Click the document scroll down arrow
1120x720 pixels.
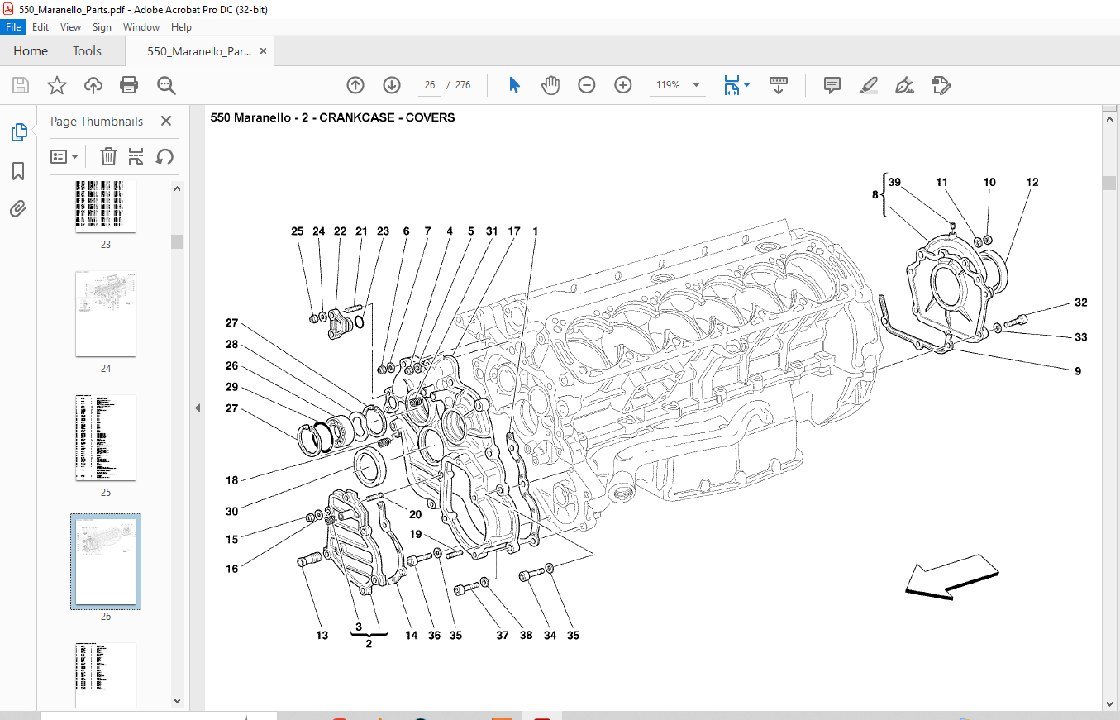coord(1110,703)
